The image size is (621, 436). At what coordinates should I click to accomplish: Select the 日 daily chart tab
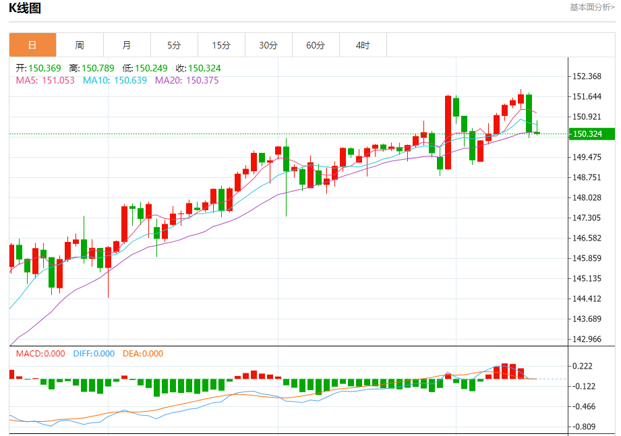(32, 45)
